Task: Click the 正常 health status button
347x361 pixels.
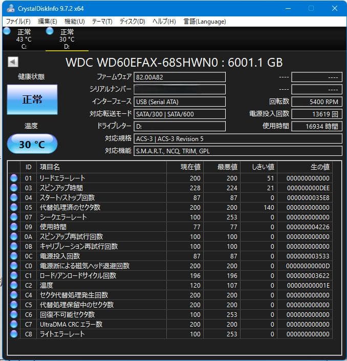Action: pyautogui.click(x=32, y=99)
